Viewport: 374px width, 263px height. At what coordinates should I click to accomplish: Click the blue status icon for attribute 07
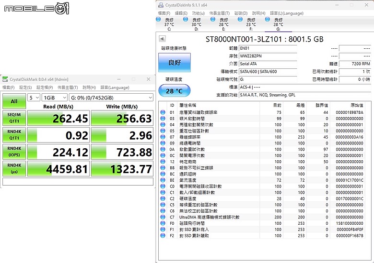[x=163, y=137]
